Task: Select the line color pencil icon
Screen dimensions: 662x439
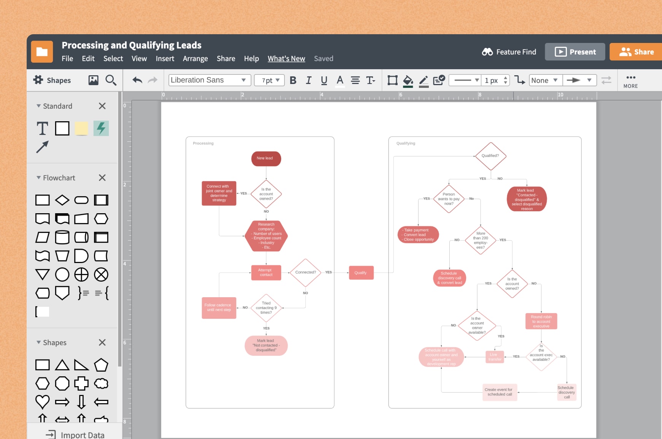Action: pos(423,81)
